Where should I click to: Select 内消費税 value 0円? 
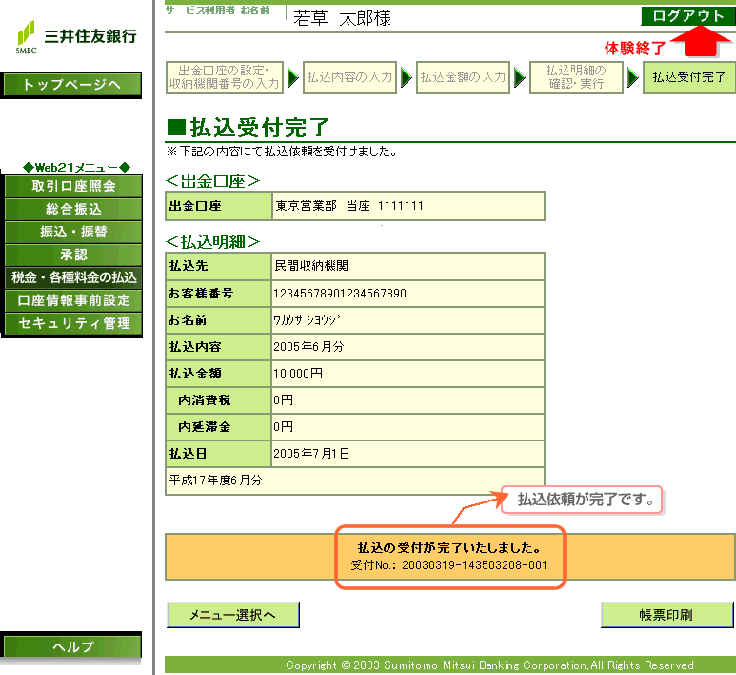point(283,400)
